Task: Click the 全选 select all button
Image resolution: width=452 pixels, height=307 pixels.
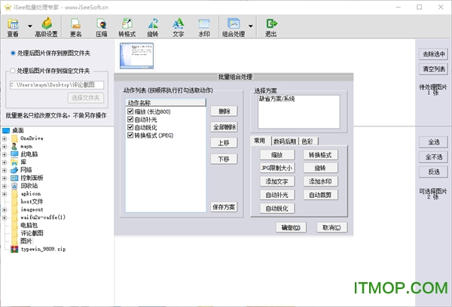Action: 434,142
